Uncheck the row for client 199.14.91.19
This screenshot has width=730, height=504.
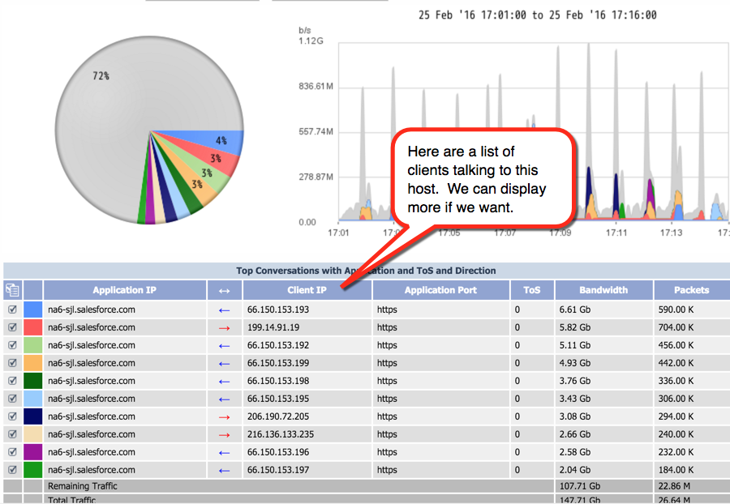pos(12,327)
